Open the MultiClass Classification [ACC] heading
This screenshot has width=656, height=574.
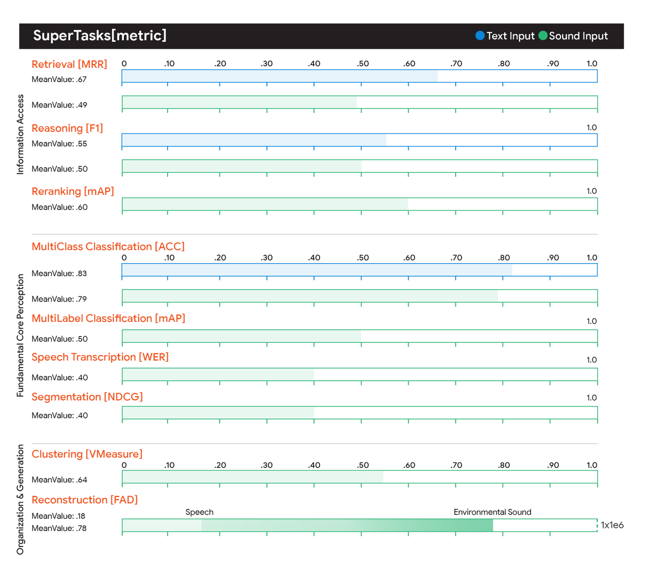(108, 246)
